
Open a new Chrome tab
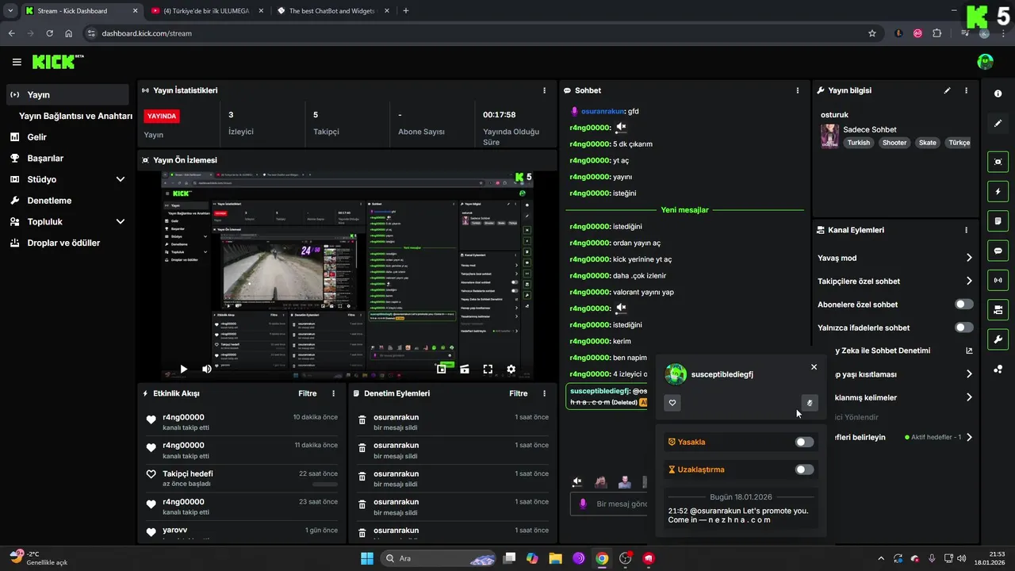406,11
